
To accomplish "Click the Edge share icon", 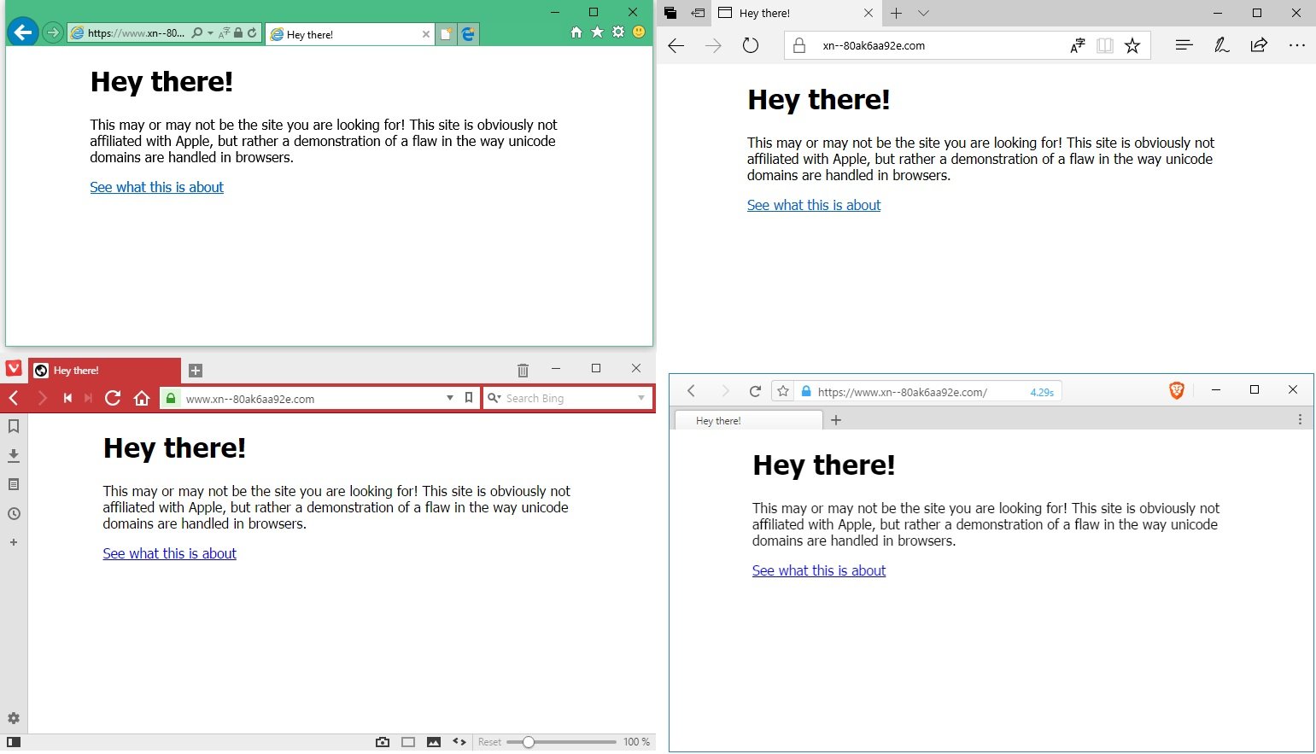I will (1259, 45).
